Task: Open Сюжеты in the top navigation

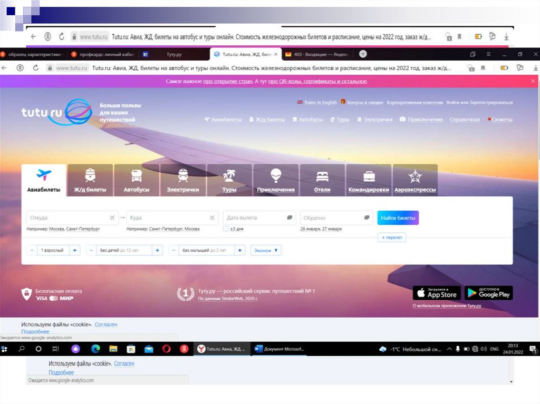Action: click(500, 120)
